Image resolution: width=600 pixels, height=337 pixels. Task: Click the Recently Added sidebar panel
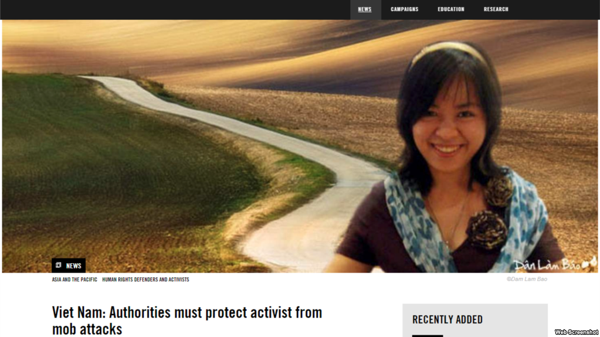click(475, 321)
